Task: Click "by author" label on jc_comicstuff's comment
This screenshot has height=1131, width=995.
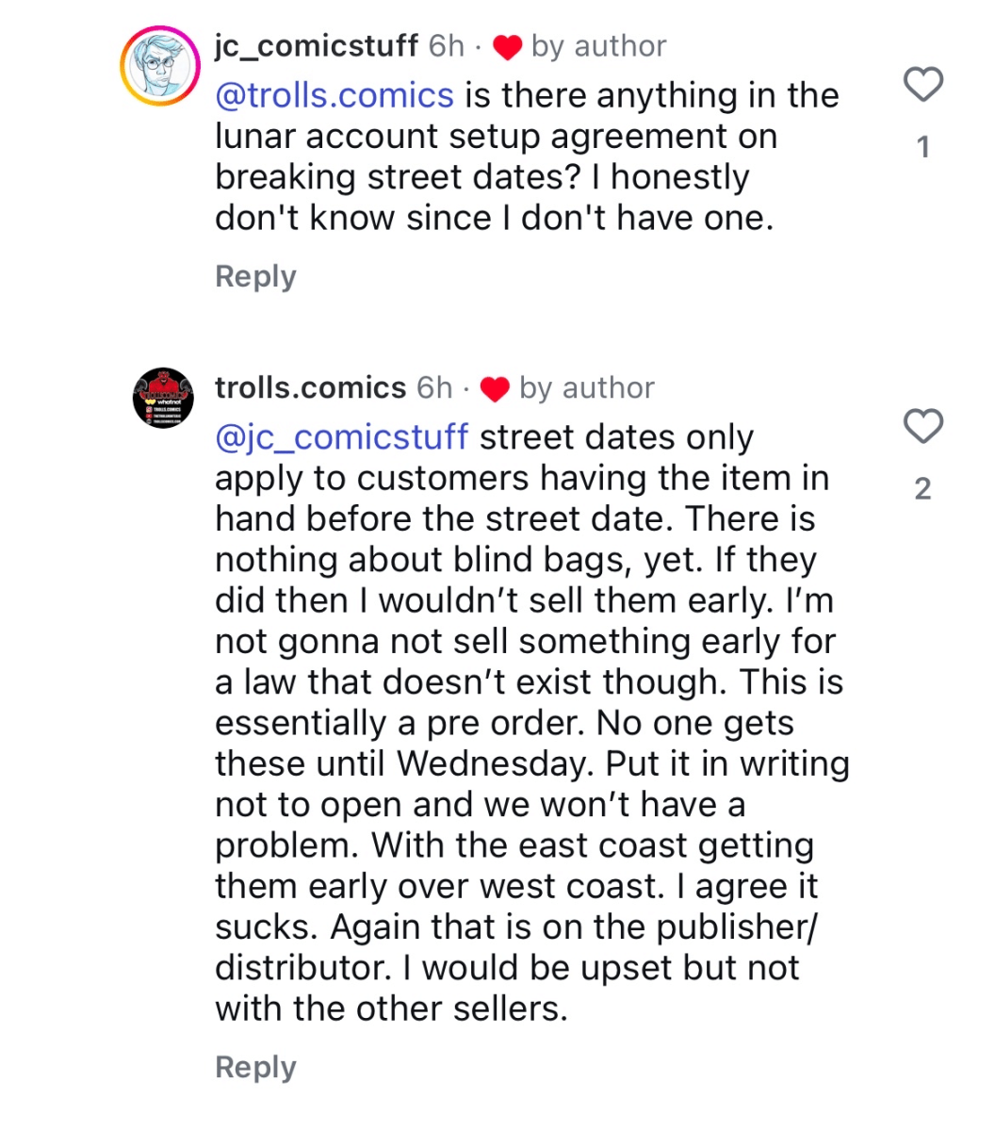Action: pyautogui.click(x=598, y=46)
